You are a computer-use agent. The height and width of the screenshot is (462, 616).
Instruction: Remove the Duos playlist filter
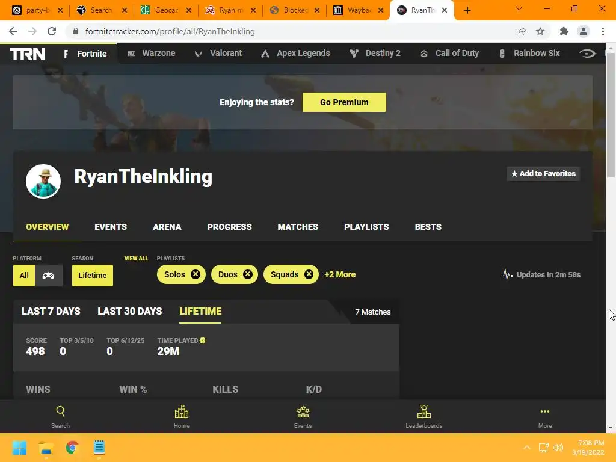click(x=247, y=274)
